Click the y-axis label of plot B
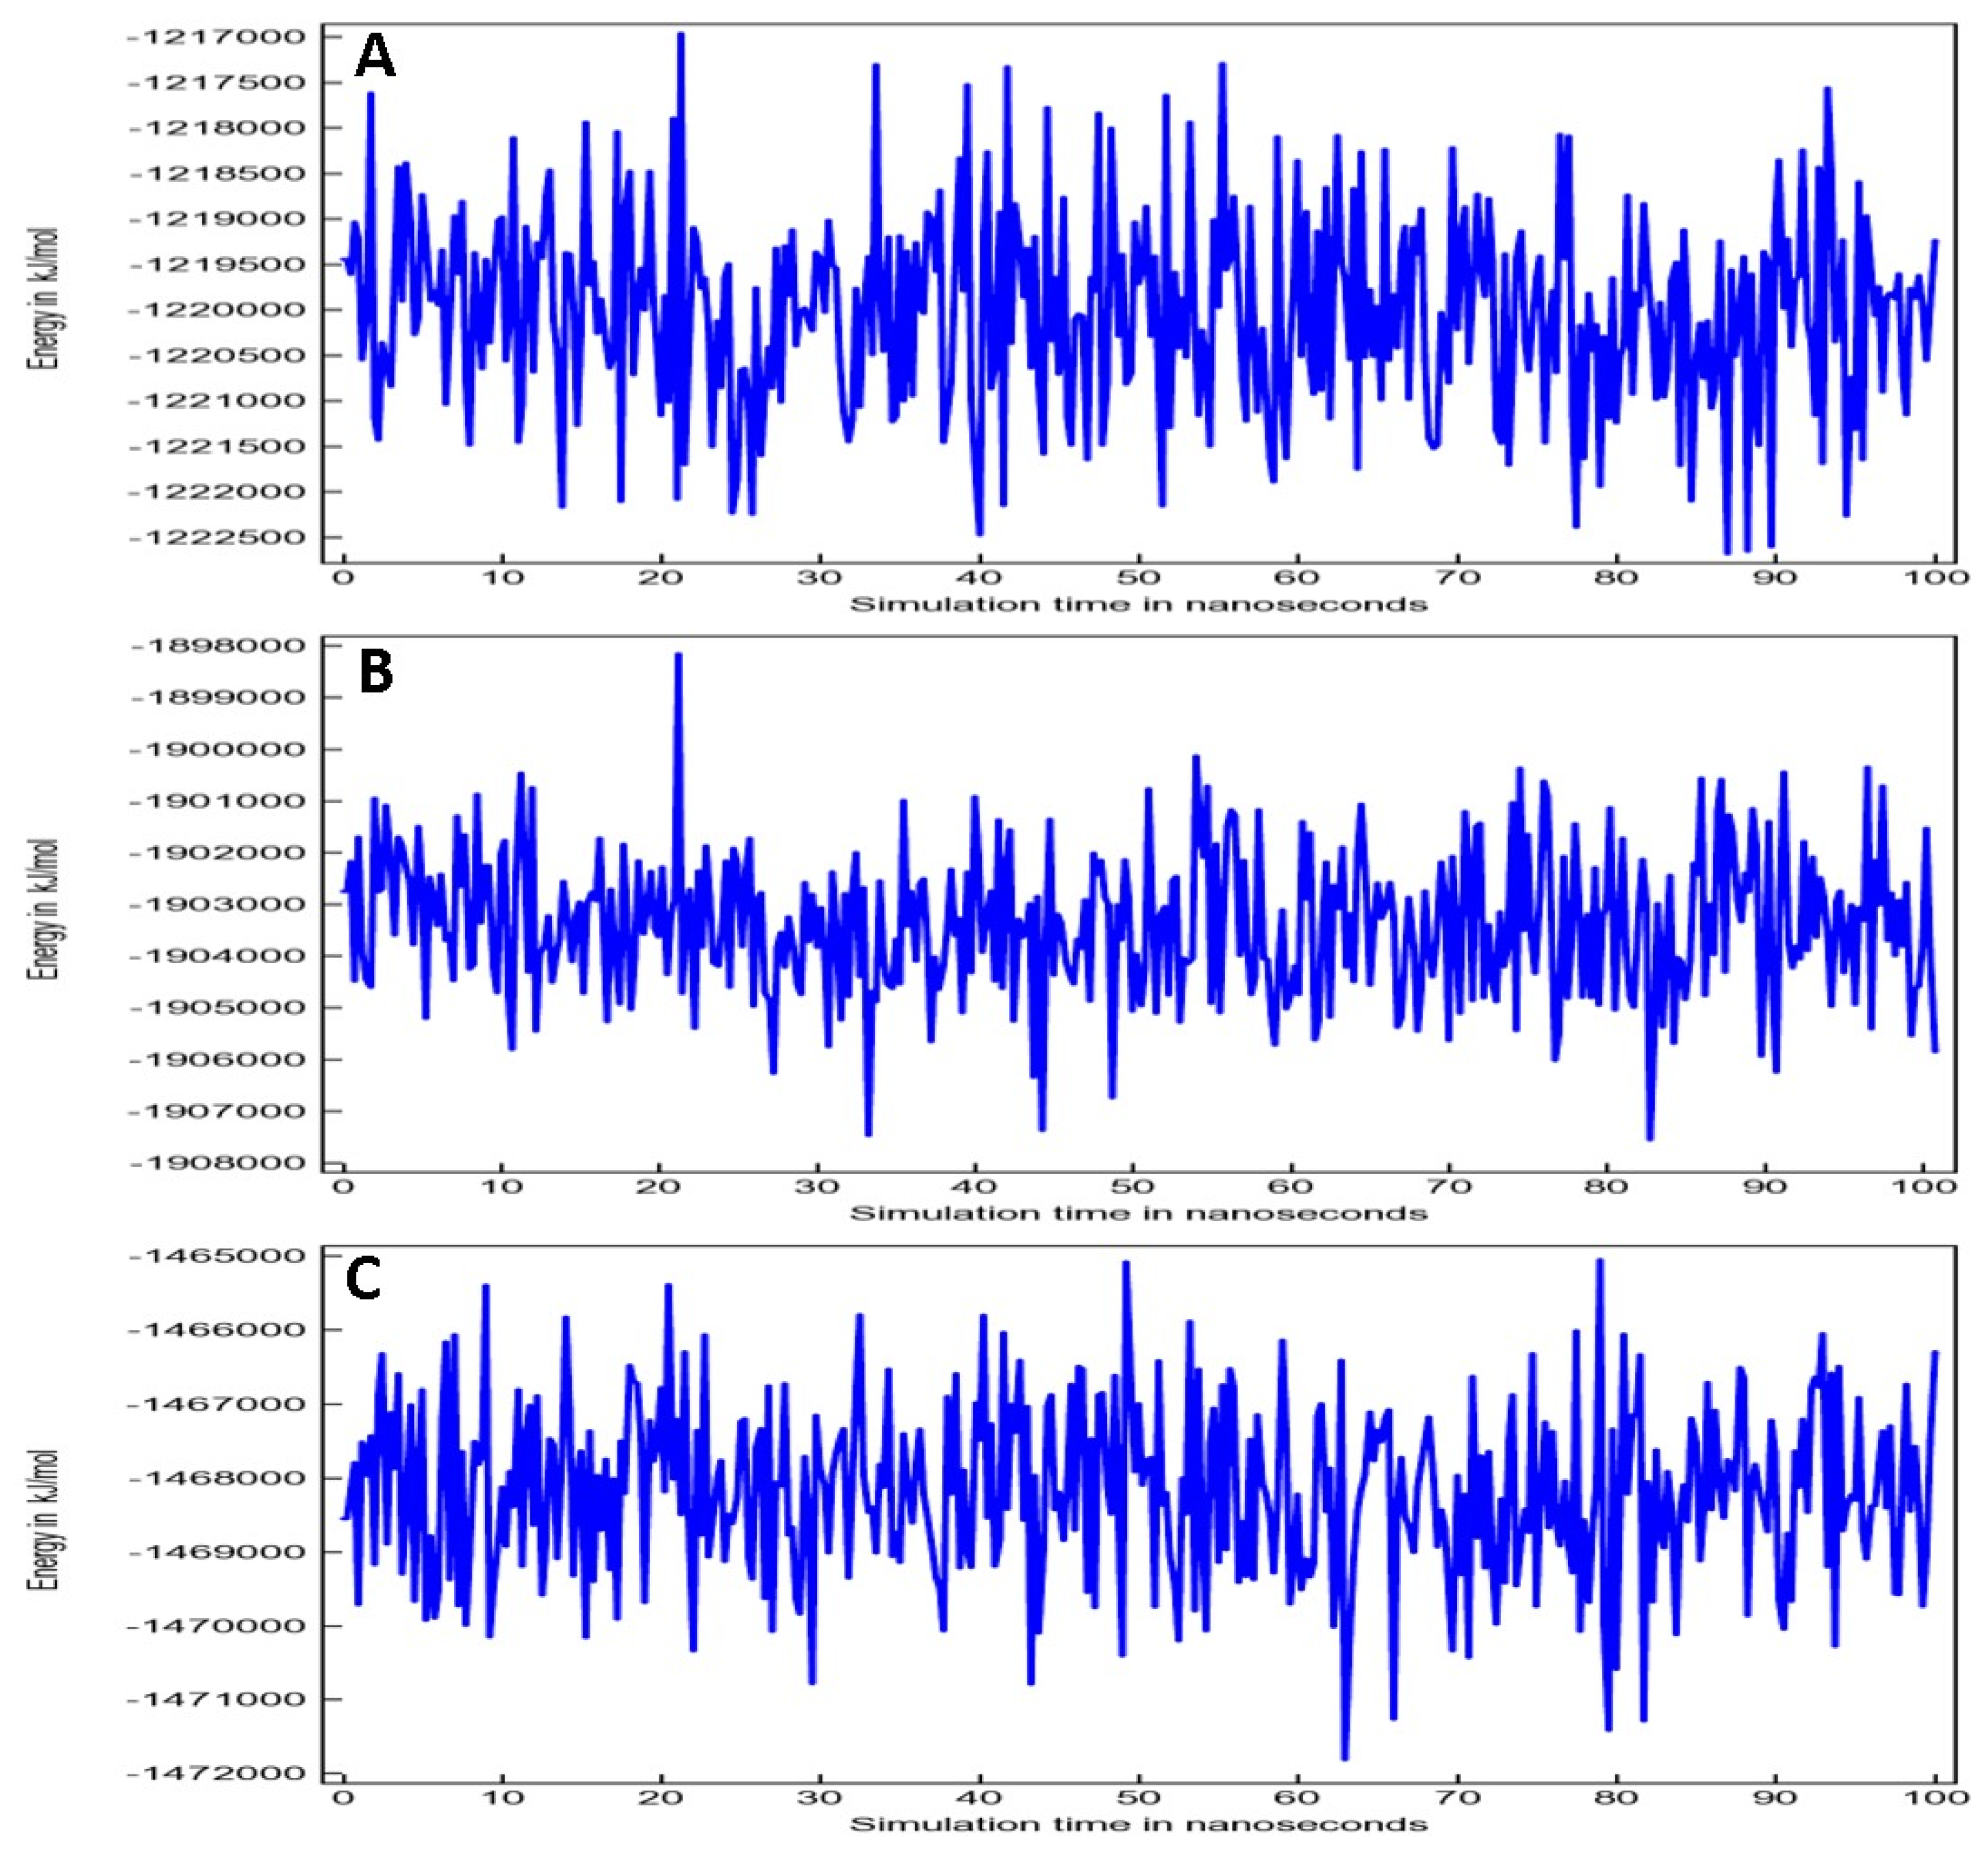Image resolution: width=1988 pixels, height=1849 pixels. pos(44,909)
